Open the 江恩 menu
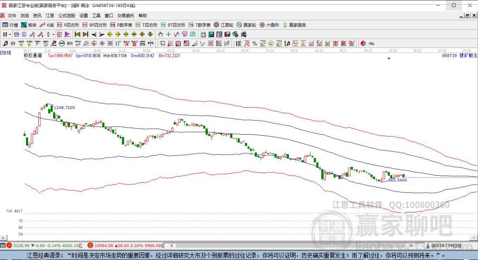The height and width of the screenshot is (260, 478). [x=49, y=16]
